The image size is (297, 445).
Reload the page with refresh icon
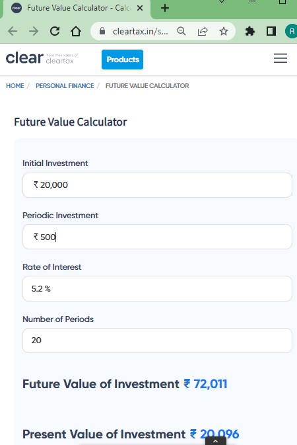(x=55, y=31)
